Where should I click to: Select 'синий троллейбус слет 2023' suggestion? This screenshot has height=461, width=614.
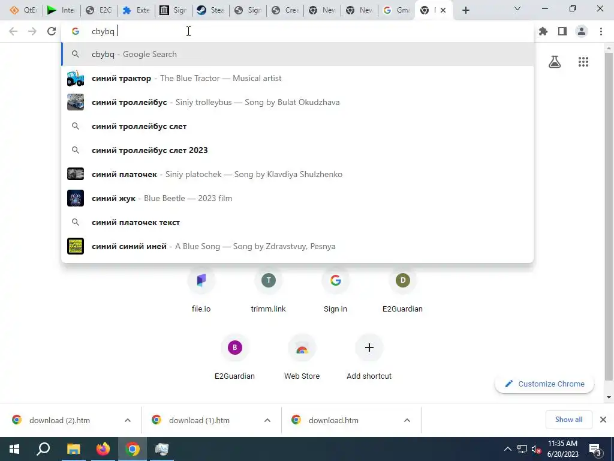pos(297,150)
